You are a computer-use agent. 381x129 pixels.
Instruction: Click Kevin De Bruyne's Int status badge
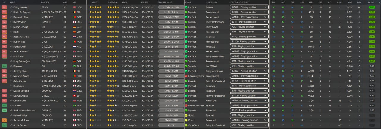click(x=4, y=12)
